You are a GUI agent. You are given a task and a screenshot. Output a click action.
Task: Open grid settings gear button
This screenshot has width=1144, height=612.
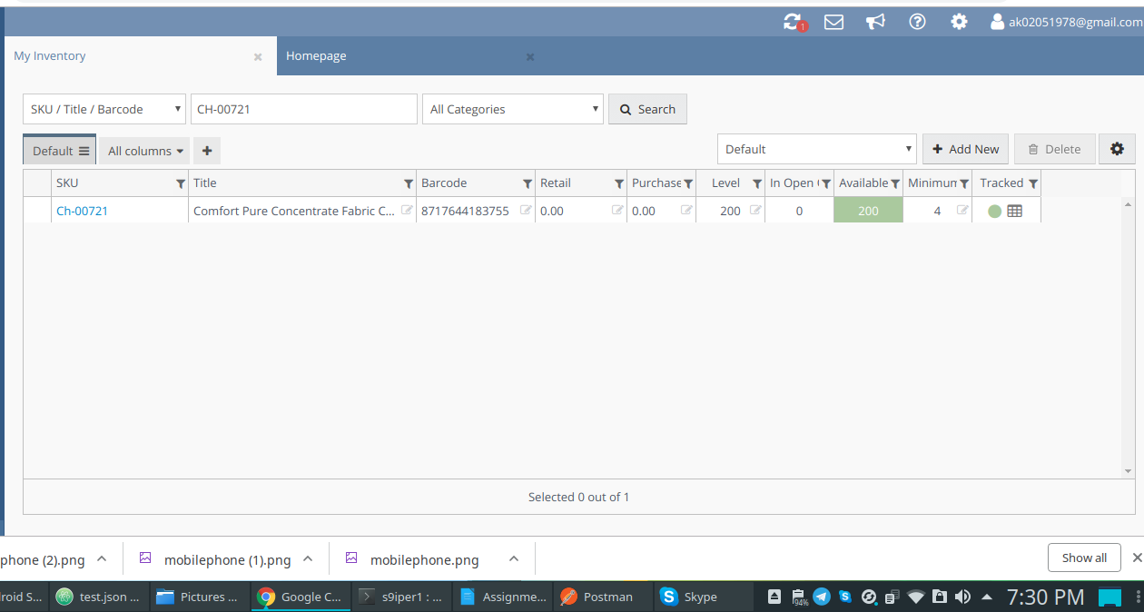click(x=1117, y=149)
